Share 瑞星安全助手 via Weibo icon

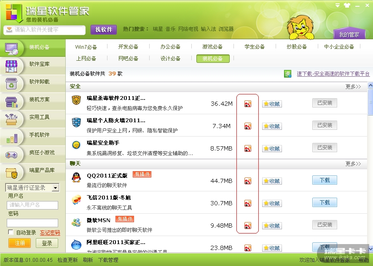(x=248, y=148)
